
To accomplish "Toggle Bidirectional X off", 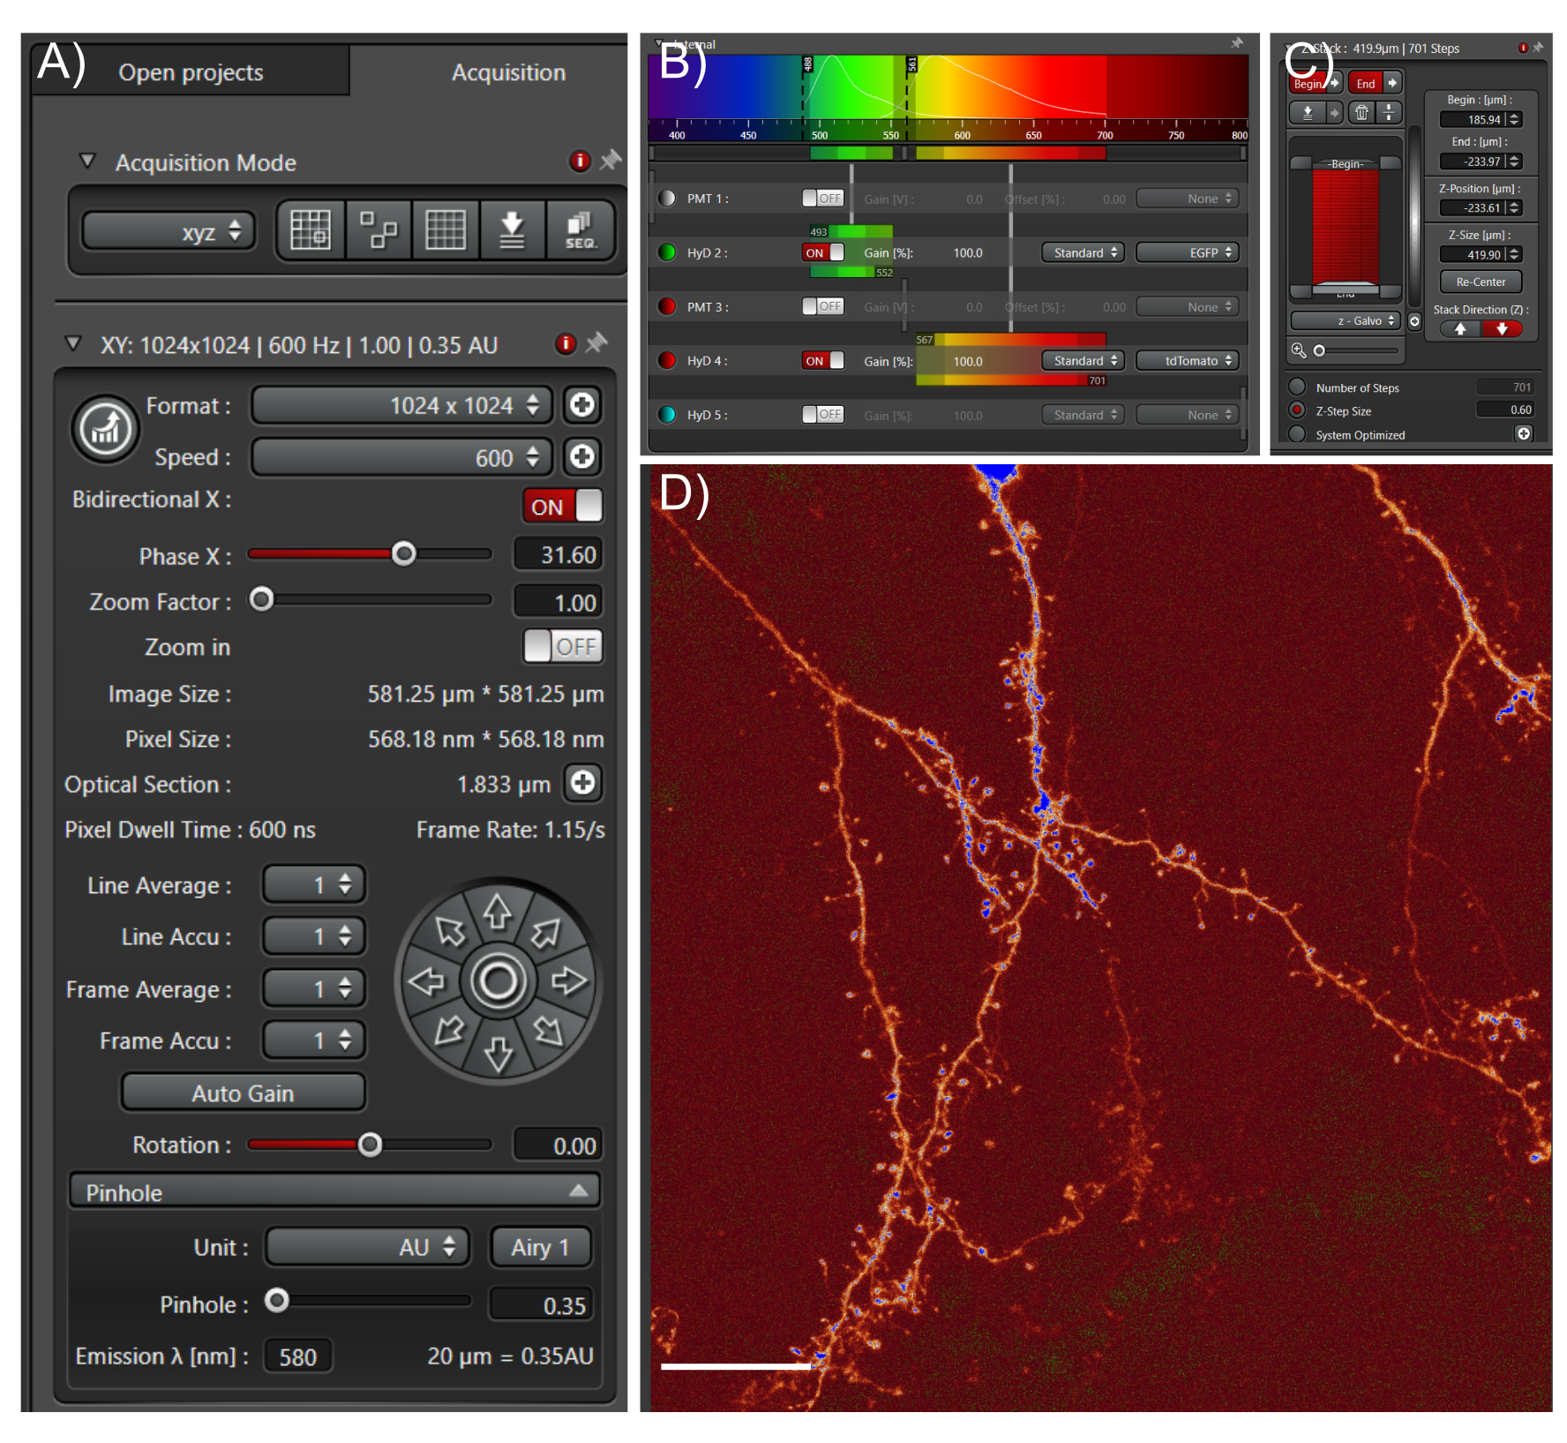I will point(562,507).
